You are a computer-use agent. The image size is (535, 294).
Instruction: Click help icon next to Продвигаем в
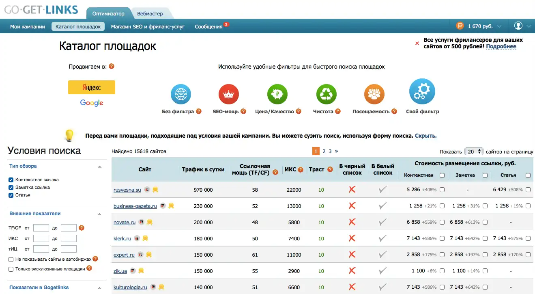(112, 66)
